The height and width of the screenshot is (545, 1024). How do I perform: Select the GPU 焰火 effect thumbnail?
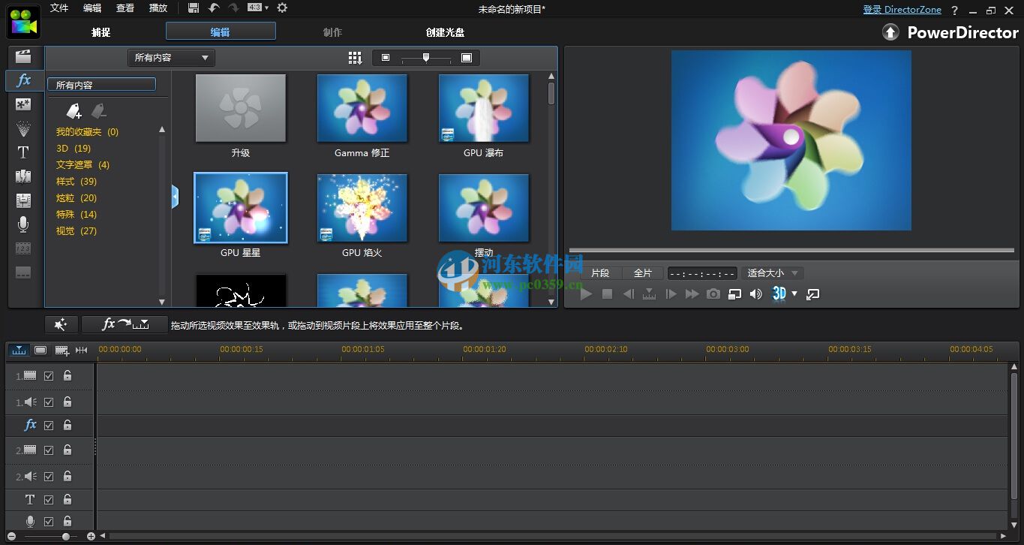coord(362,208)
